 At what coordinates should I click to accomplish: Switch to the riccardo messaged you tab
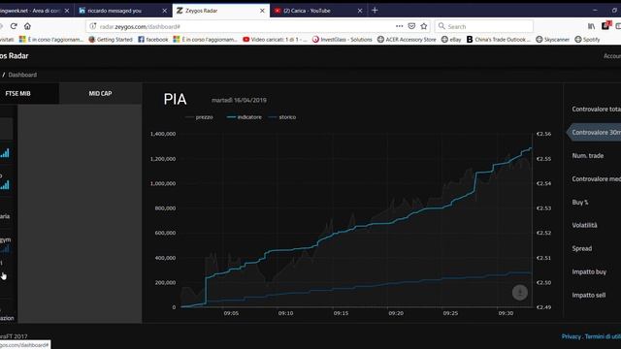[x=123, y=11]
